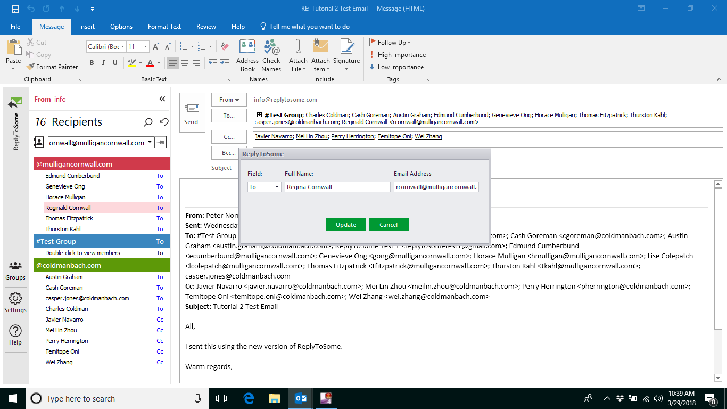Click the ReplyToSome logo icon in the sidebar
727x409 pixels.
click(x=15, y=102)
